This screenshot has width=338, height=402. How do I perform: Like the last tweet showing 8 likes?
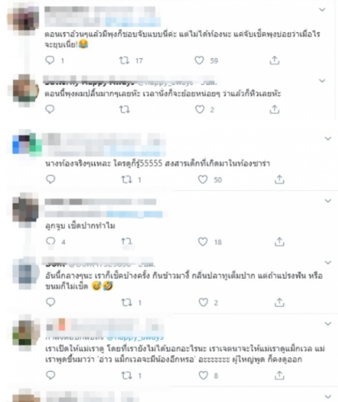point(203,375)
